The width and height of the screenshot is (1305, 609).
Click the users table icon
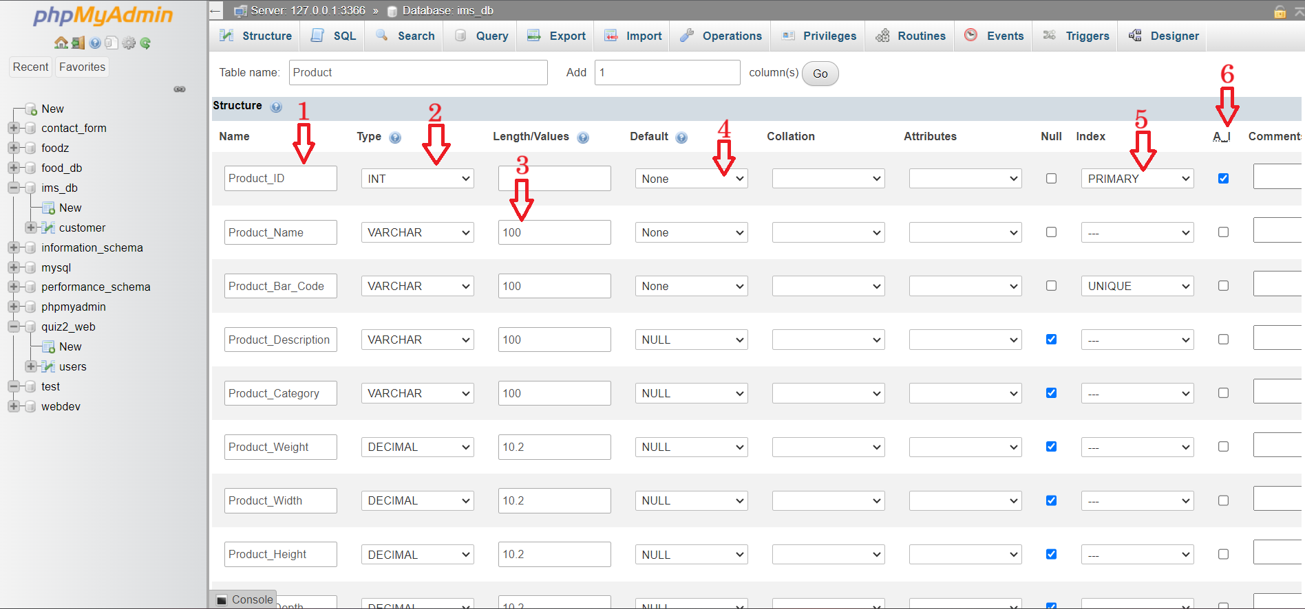tap(48, 366)
